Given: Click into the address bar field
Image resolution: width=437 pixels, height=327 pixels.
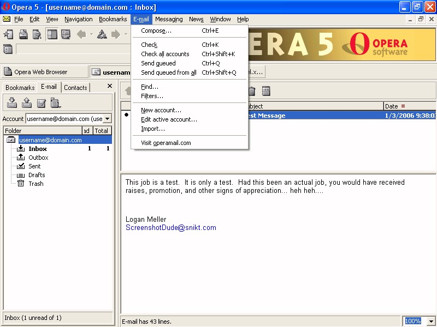Looking at the screenshot, I should [x=73, y=49].
